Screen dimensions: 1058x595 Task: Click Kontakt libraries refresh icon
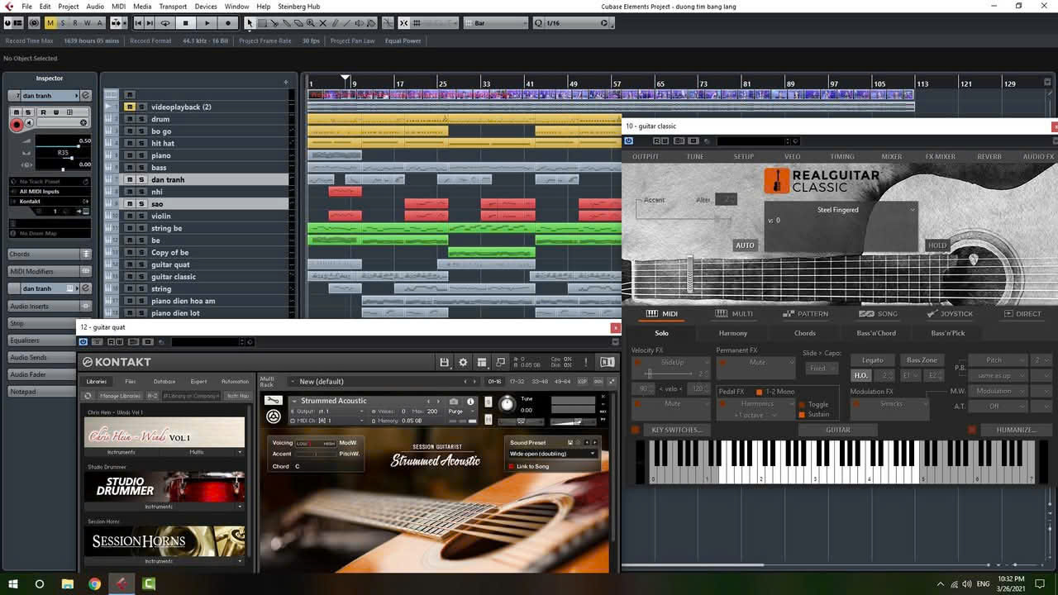pyautogui.click(x=88, y=396)
